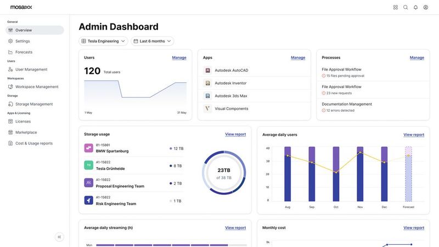Viewport: 439px width, 247px height.
Task: Collapse the sidebar with double-chevron button
Action: tap(59, 237)
